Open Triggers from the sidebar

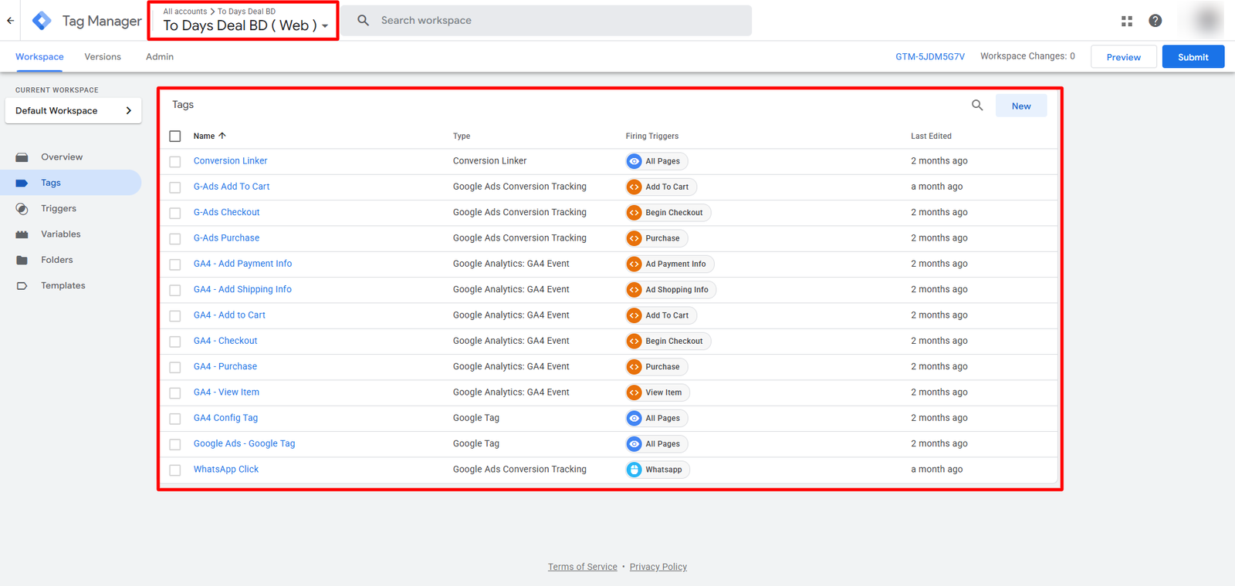click(58, 208)
